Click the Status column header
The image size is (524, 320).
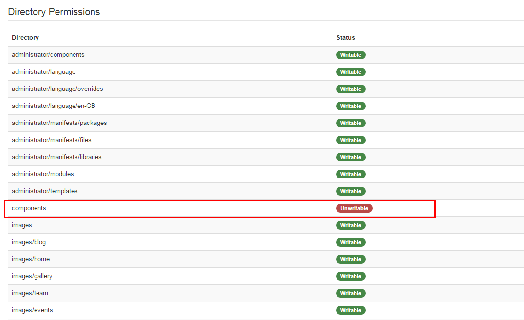(346, 38)
